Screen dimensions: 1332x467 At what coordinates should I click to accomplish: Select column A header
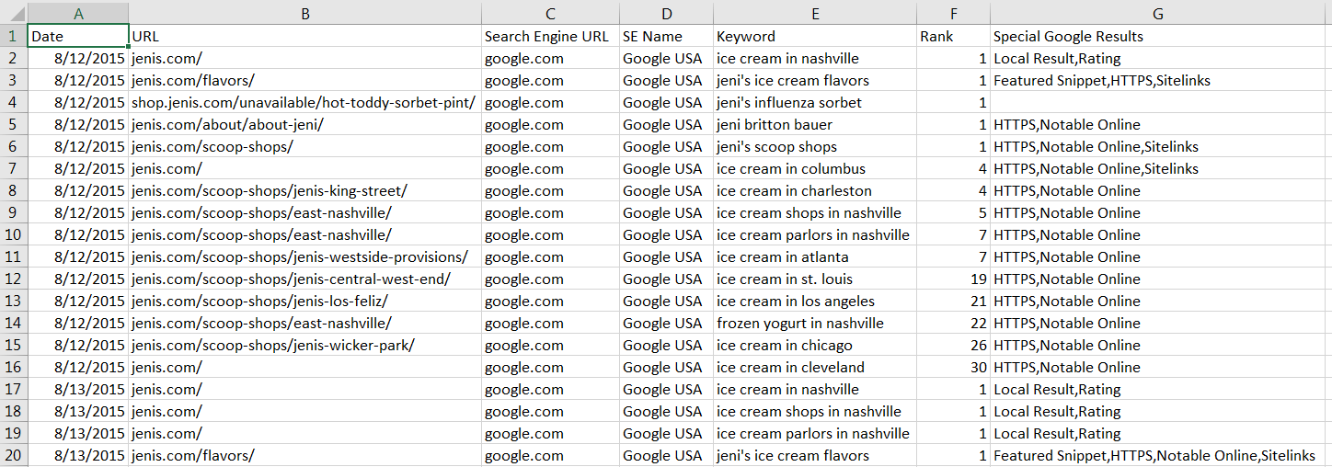point(78,13)
